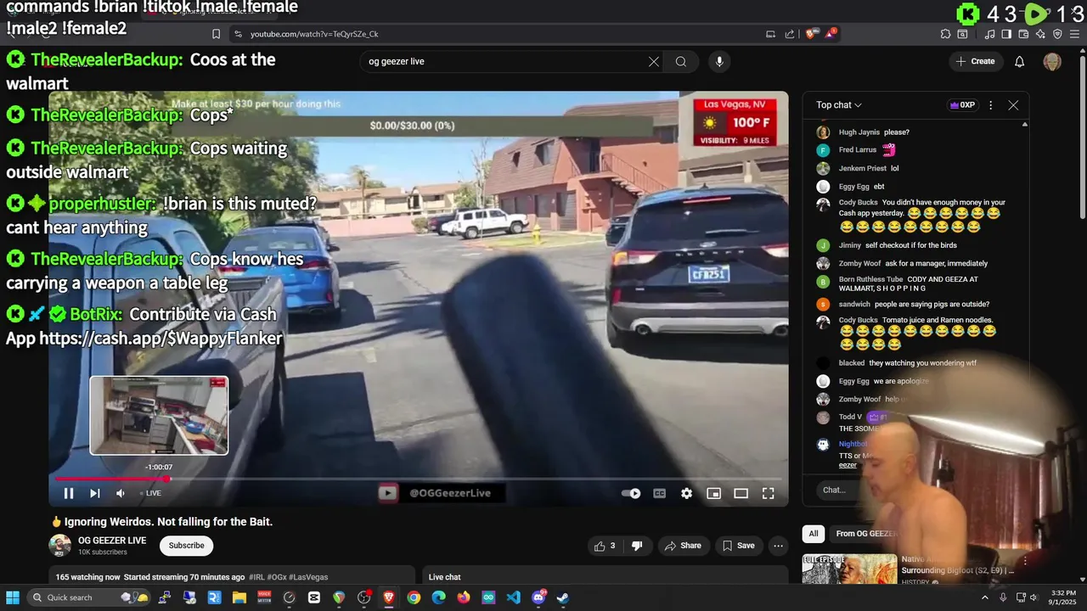Open File Explorer from the taskbar
Image resolution: width=1087 pixels, height=611 pixels.
pos(239,597)
